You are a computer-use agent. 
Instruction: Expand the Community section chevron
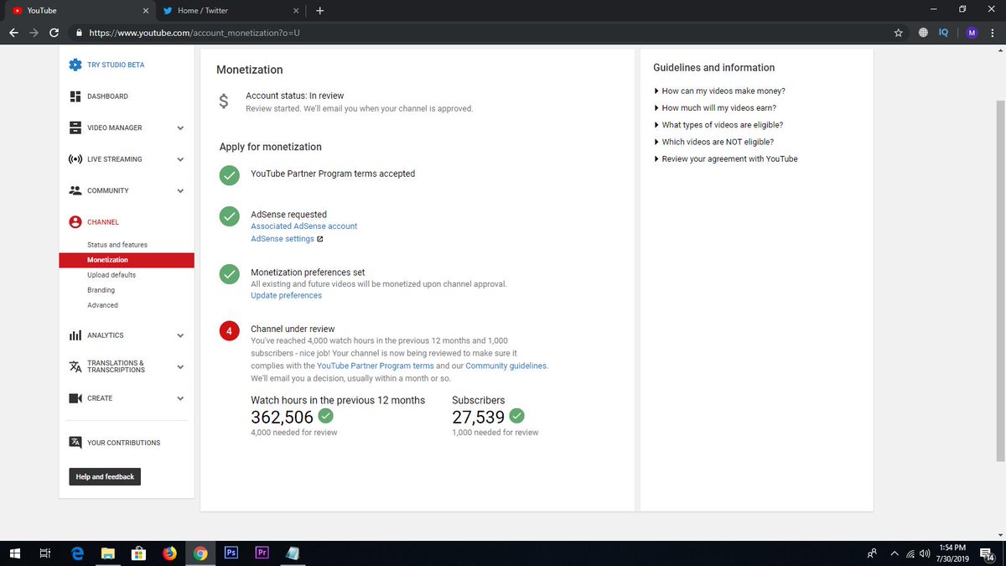pos(180,191)
